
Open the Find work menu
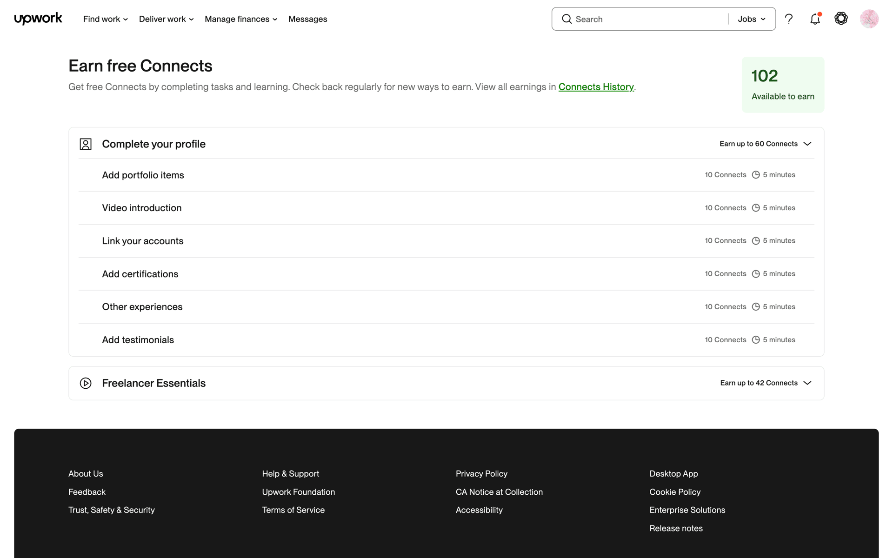[x=106, y=19]
